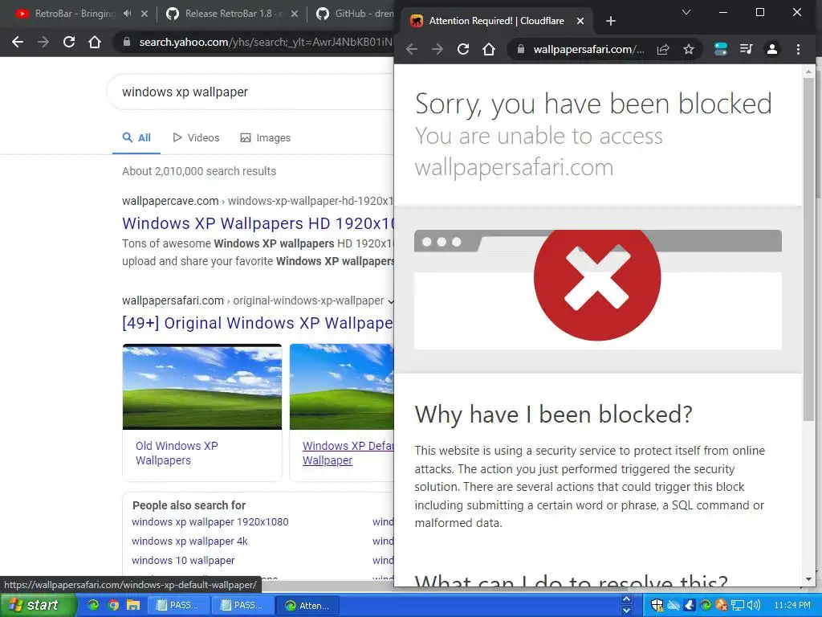The image size is (822, 617).
Task: Open the teal extension icon in toolbar
Action: (721, 49)
